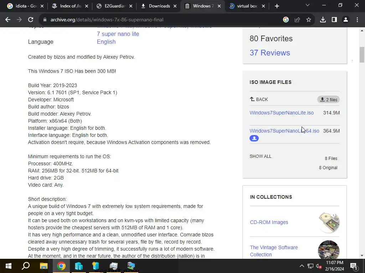Download Windows7SuperNanoLite64.iso file
This screenshot has height=273, width=365.
pyautogui.click(x=284, y=131)
